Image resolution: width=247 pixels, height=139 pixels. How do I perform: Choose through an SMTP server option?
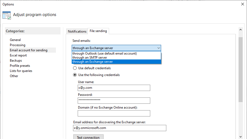[116, 58]
